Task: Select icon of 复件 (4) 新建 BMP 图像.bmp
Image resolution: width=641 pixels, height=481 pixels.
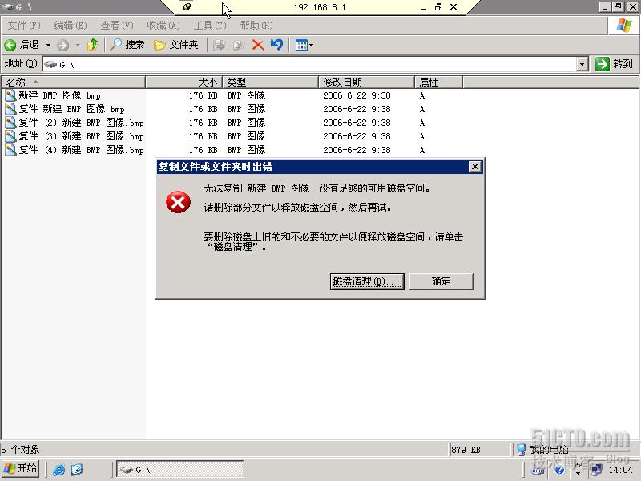Action: tap(10, 150)
